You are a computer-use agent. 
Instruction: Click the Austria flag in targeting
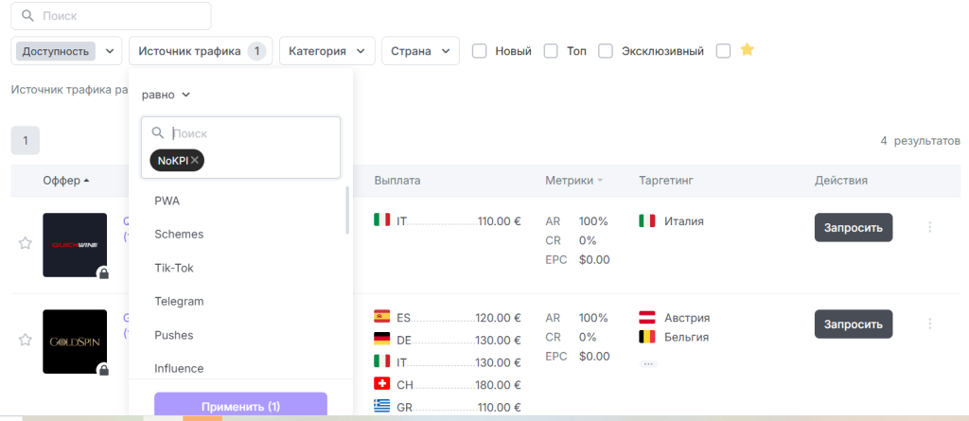pos(647,318)
